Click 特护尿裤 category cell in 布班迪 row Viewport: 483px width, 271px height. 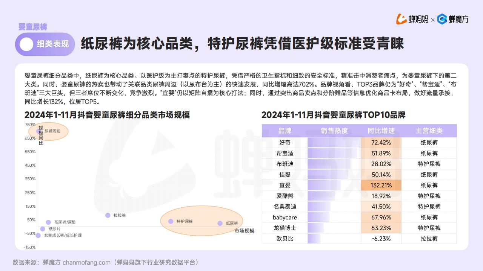[429, 164]
